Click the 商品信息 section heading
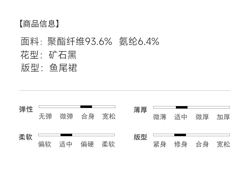 tap(39, 24)
